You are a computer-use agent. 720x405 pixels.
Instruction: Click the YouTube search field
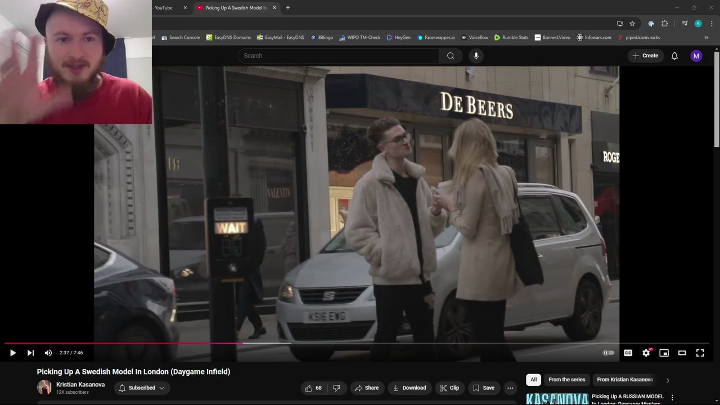click(338, 56)
